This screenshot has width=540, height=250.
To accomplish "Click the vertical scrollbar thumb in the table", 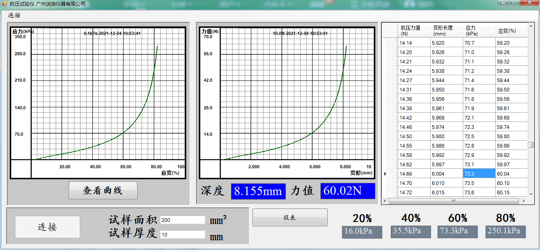I will [531, 145].
